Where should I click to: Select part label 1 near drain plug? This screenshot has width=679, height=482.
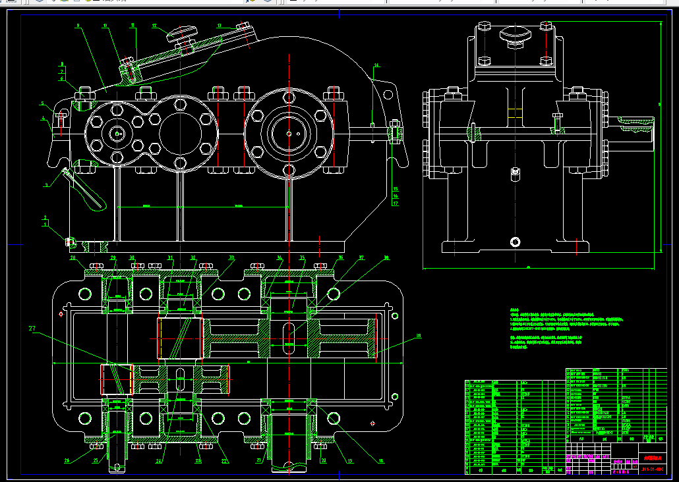click(45, 225)
